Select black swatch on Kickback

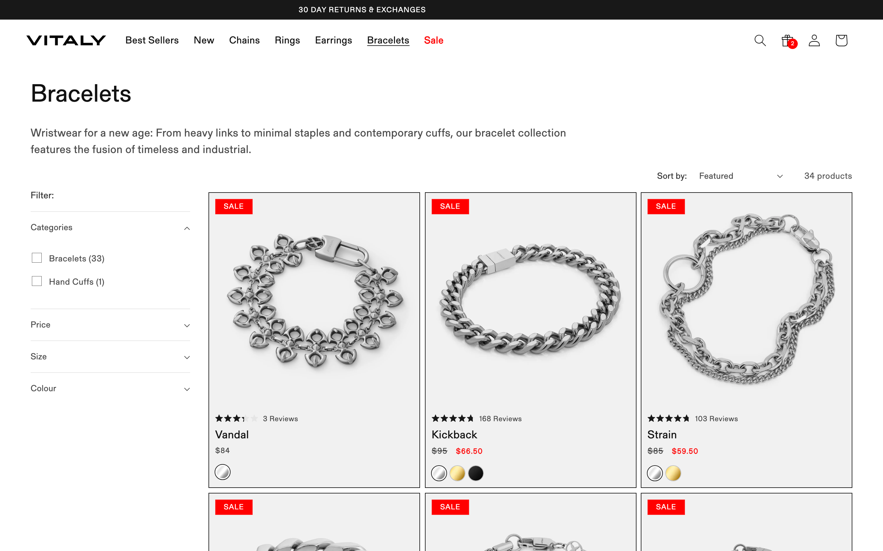pyautogui.click(x=476, y=473)
